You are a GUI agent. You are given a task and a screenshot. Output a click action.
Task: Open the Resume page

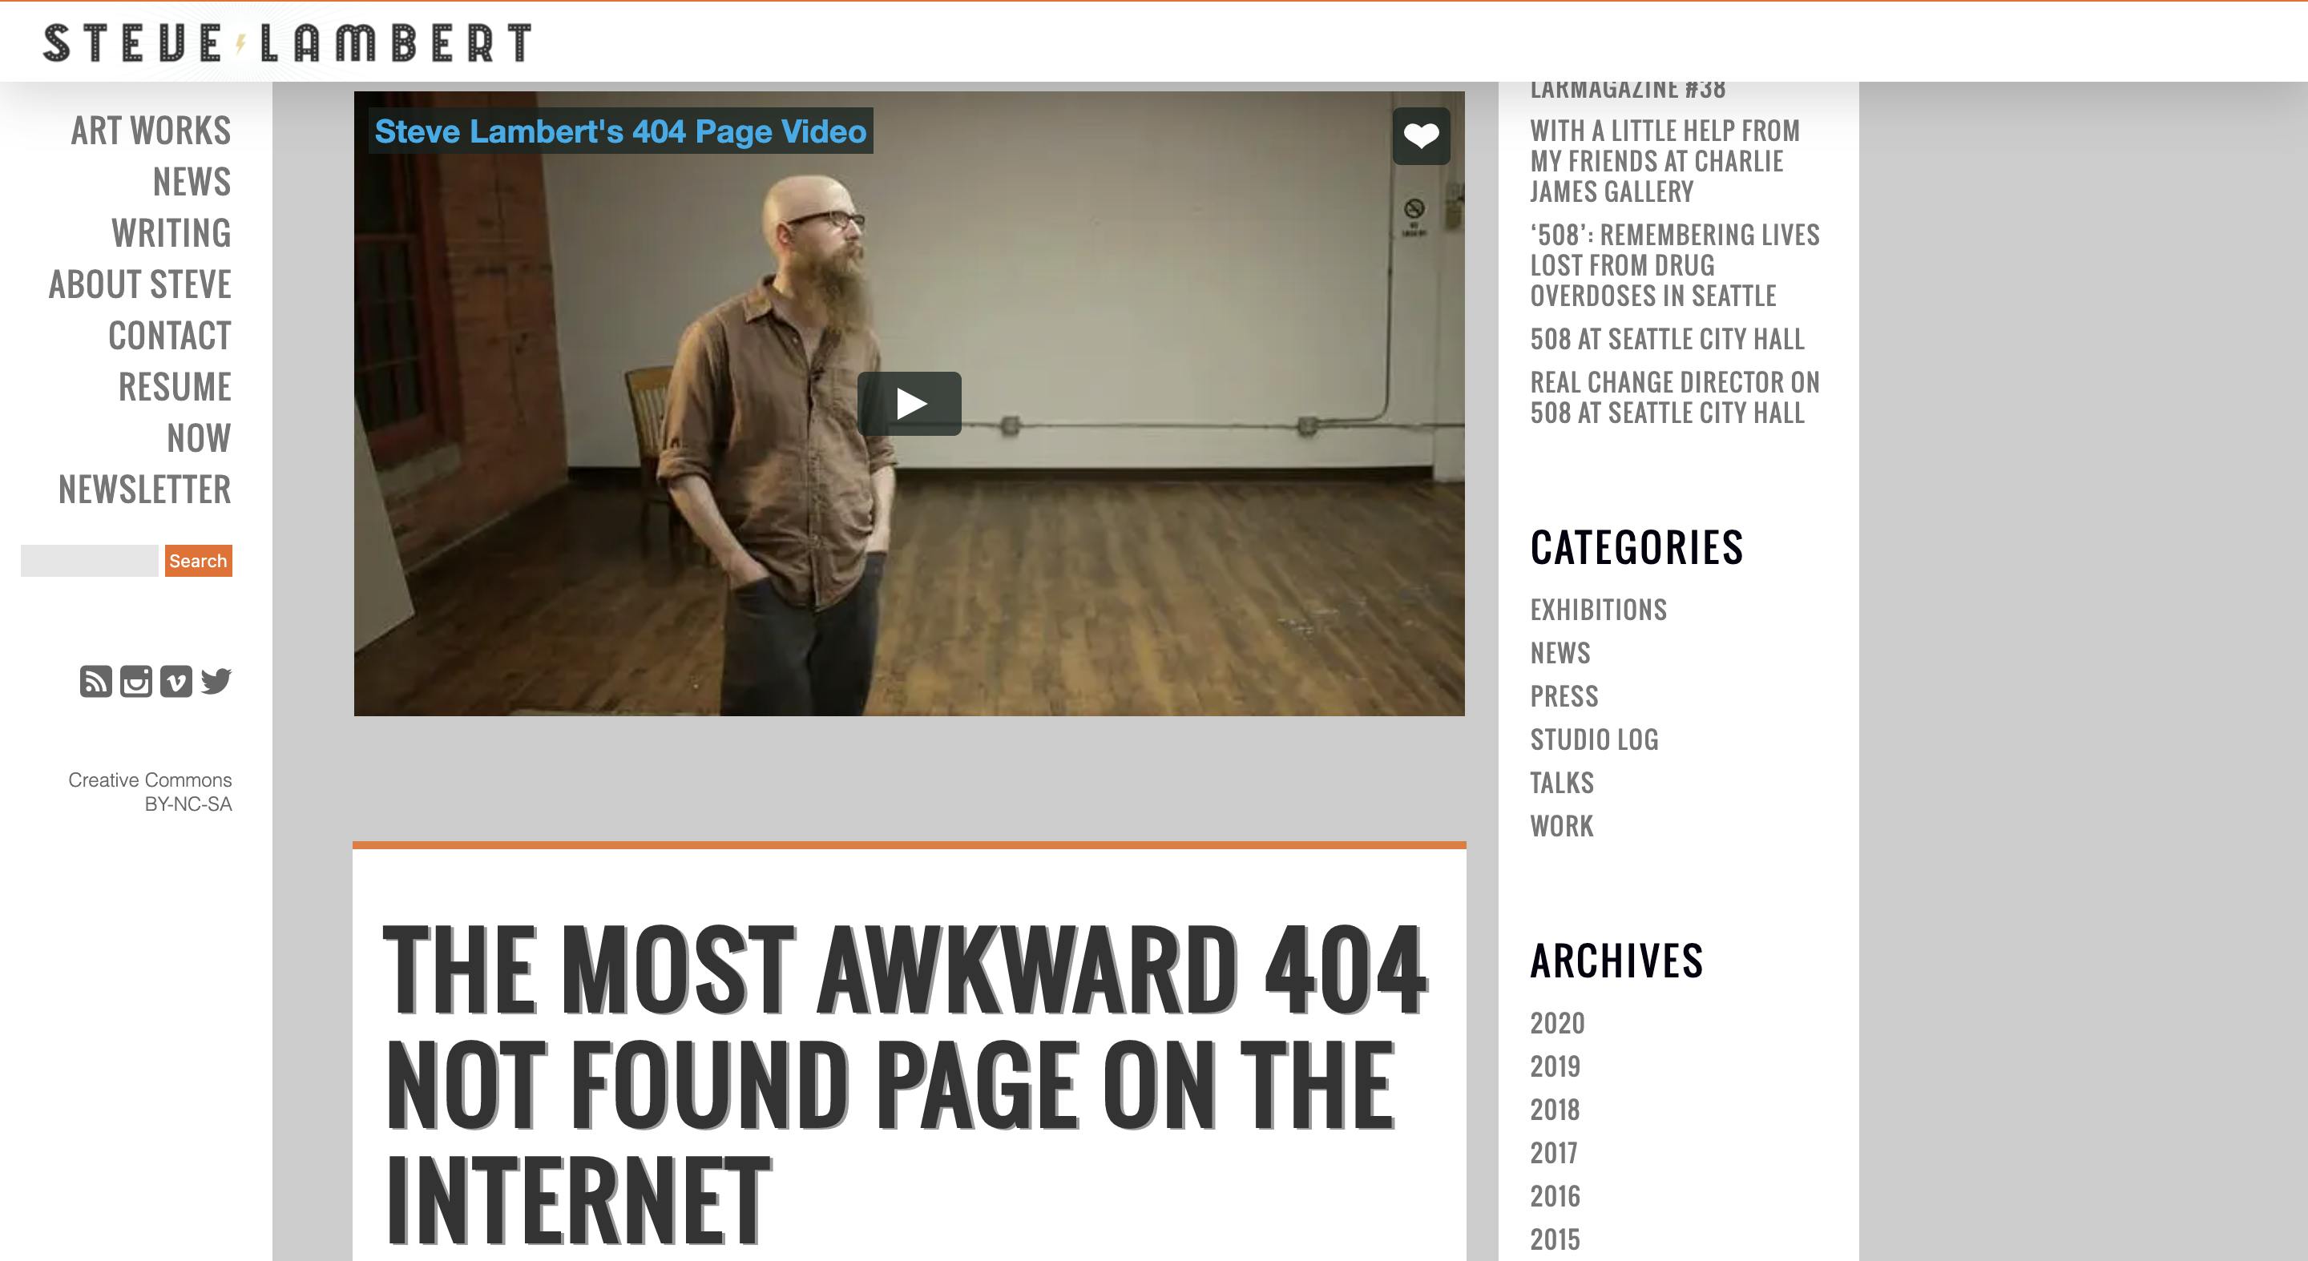[175, 387]
